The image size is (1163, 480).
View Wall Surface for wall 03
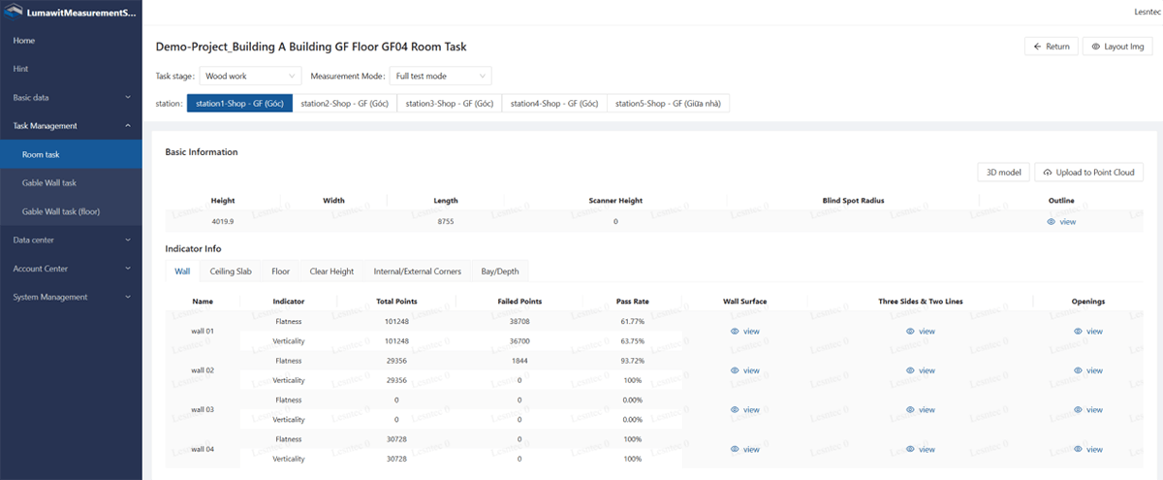pos(744,410)
